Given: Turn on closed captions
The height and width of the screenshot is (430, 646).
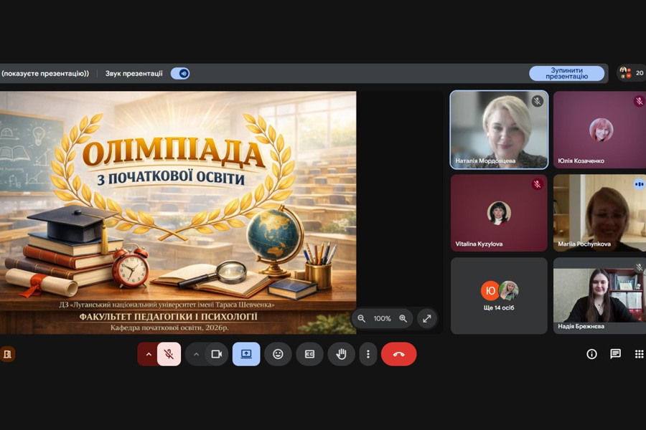Looking at the screenshot, I should coord(309,354).
